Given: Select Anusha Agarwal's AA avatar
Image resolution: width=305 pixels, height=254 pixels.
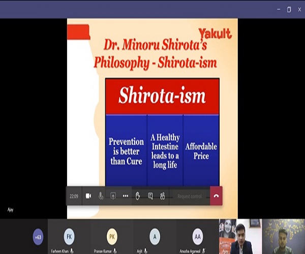Looking at the screenshot, I should [x=198, y=237].
